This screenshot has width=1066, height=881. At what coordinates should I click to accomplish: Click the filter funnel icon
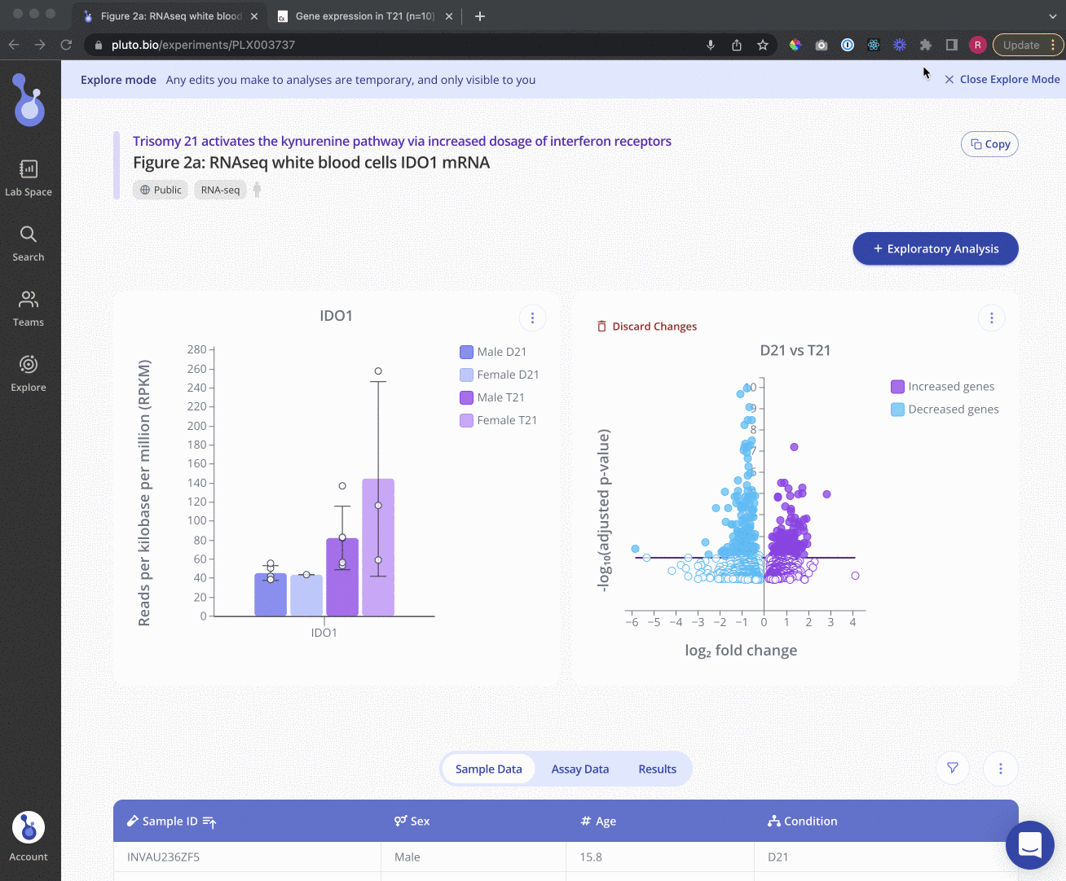(952, 768)
